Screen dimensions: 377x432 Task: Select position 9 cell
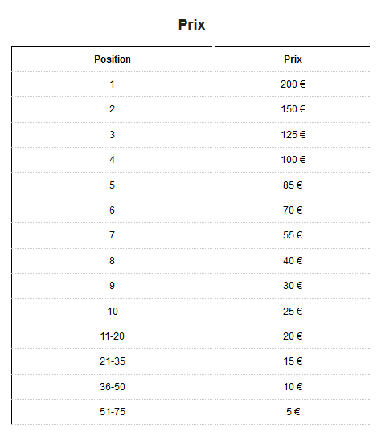coord(112,286)
